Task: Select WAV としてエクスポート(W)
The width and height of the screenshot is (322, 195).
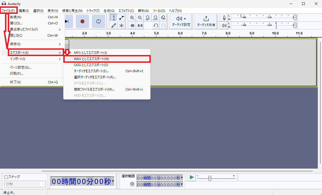Action: (107, 59)
